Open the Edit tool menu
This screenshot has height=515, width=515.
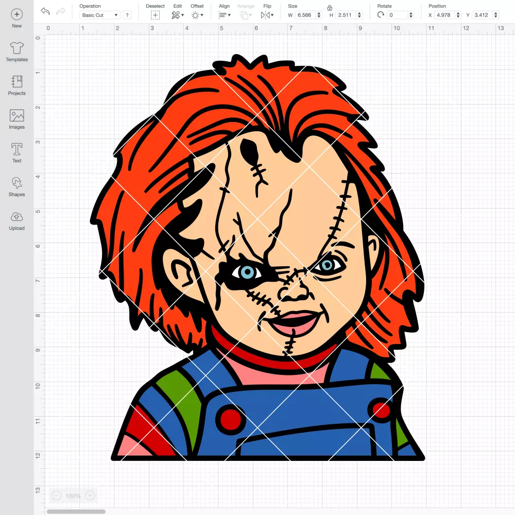click(178, 15)
